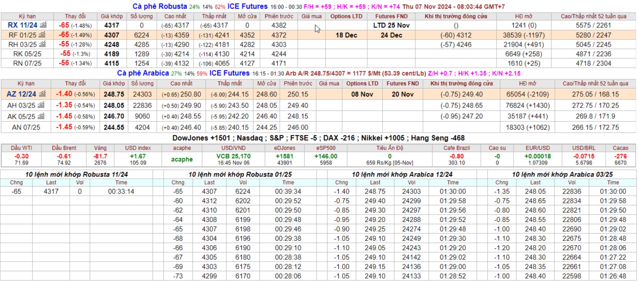Click the AN 07/25 contract row label
Viewport: 638px width, 282px height.
coord(27,127)
